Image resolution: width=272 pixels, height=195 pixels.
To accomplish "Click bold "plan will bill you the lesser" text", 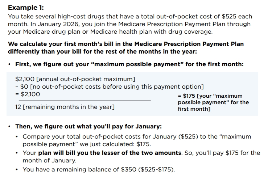I will tap(110, 153).
